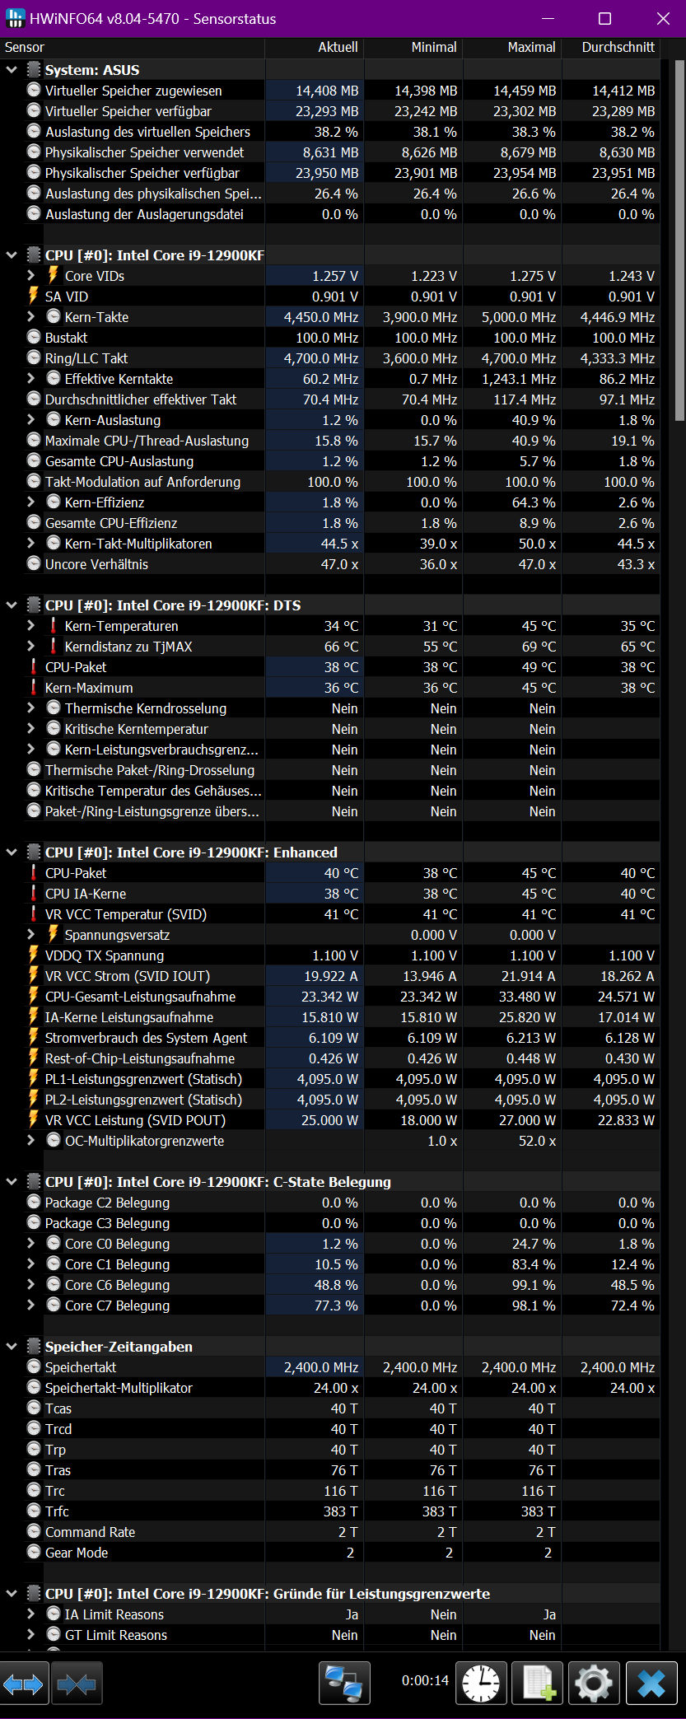Collapse the CPU [#0] Intel Core i9-12900KF group
This screenshot has width=686, height=1719.
click(x=12, y=255)
